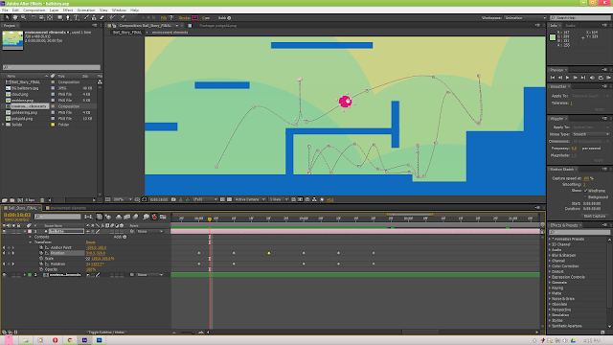The height and width of the screenshot is (345, 613).
Task: Select the Brush tool
Action: 85,17
